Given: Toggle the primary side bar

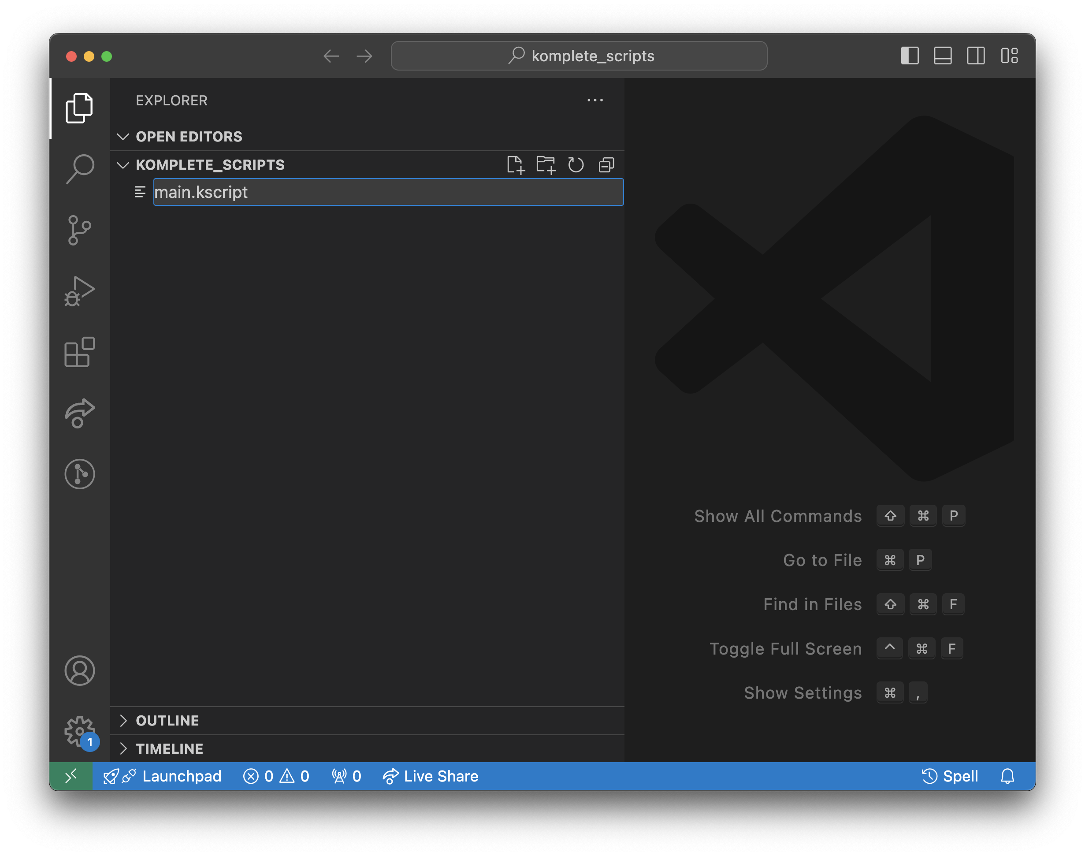Looking at the screenshot, I should tap(910, 56).
